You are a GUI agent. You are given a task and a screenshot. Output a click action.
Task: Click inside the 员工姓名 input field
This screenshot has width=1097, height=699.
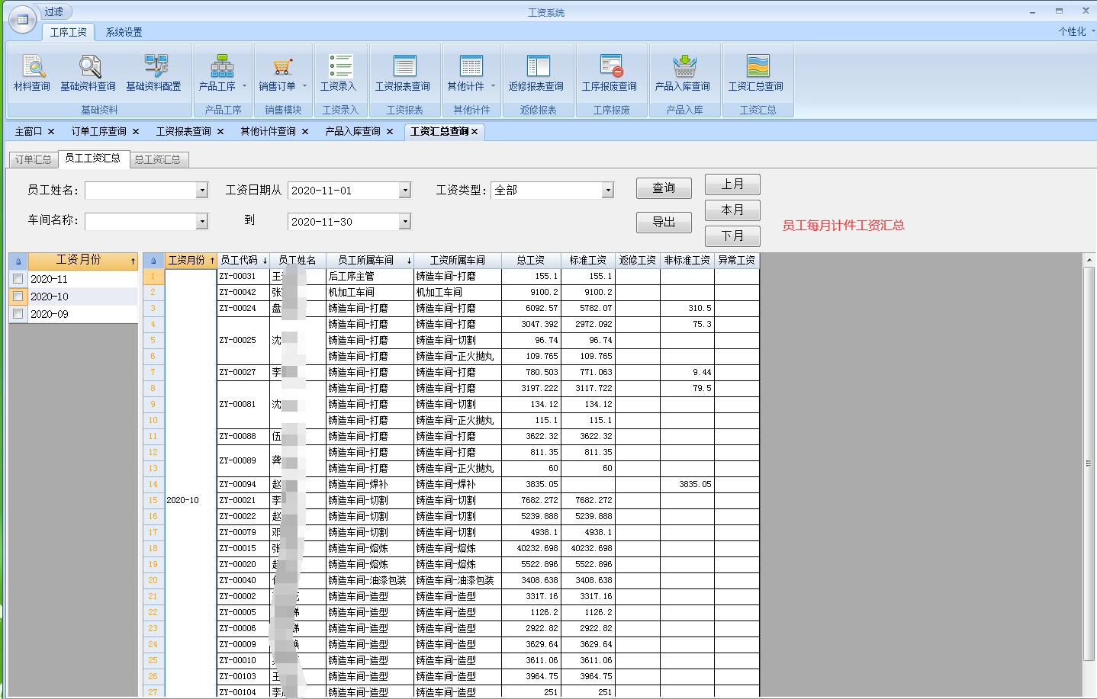pyautogui.click(x=140, y=191)
